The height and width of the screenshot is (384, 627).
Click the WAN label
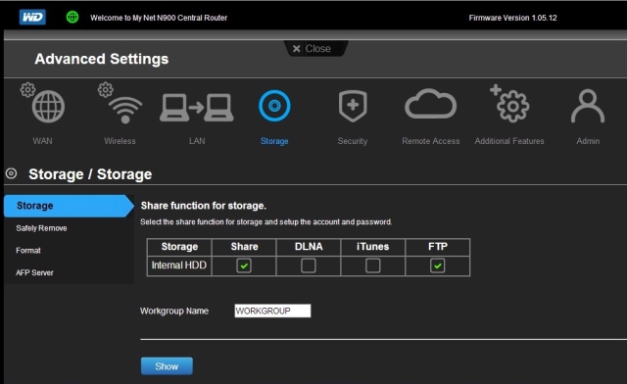coord(42,141)
